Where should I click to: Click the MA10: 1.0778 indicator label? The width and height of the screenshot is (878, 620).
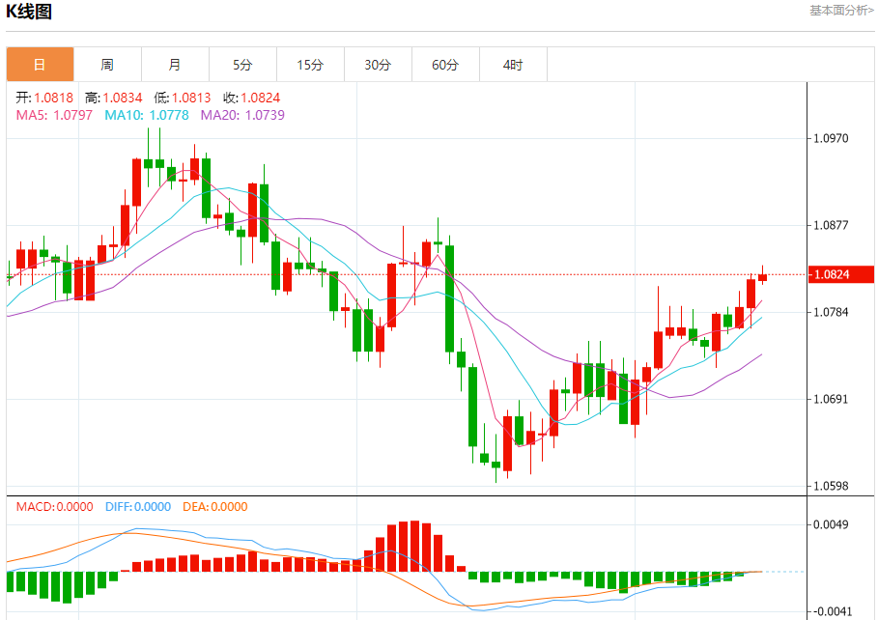click(147, 115)
